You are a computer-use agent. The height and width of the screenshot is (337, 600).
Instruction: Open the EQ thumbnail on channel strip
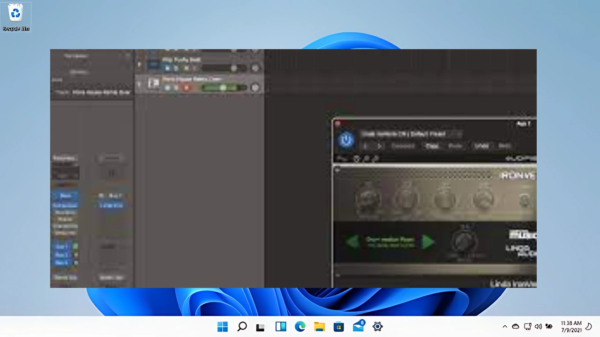point(65,174)
